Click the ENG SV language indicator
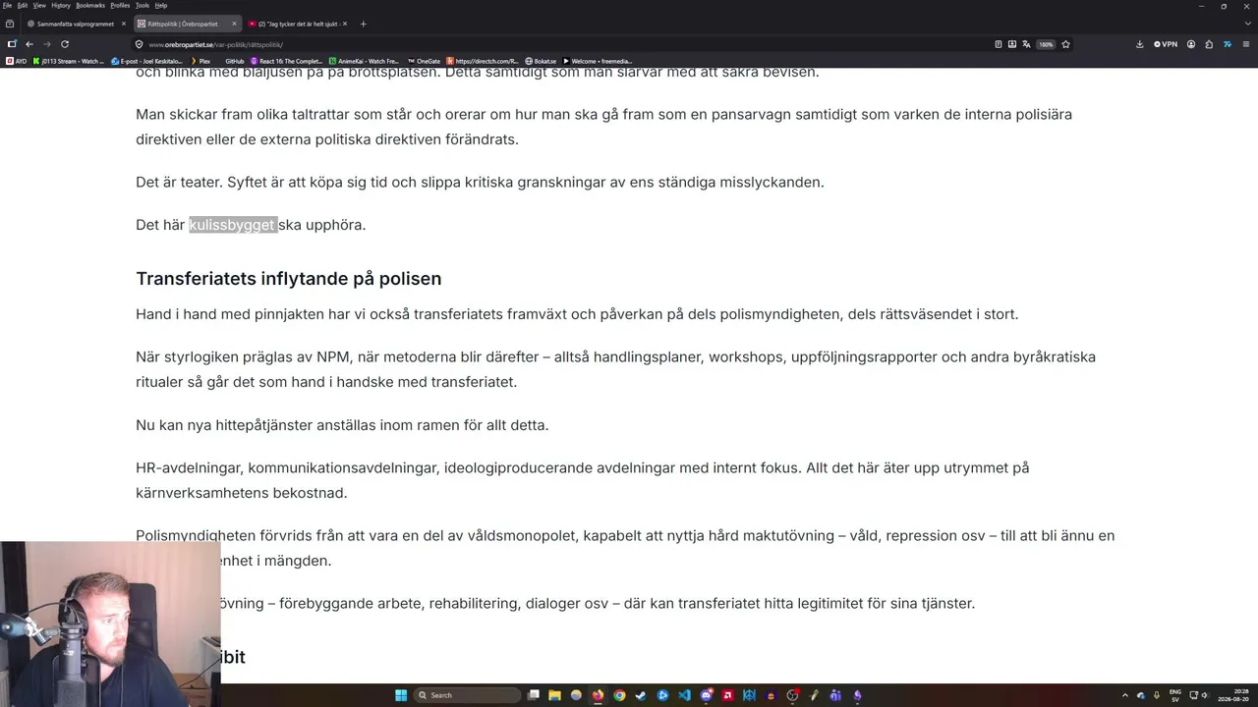The image size is (1258, 707). tap(1175, 695)
